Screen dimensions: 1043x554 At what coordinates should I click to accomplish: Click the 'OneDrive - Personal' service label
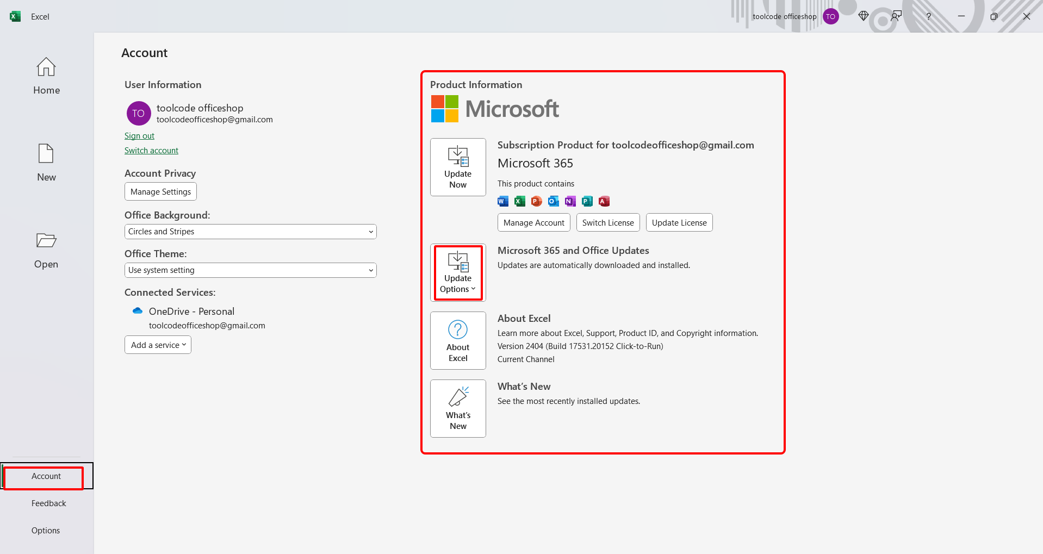tap(191, 312)
